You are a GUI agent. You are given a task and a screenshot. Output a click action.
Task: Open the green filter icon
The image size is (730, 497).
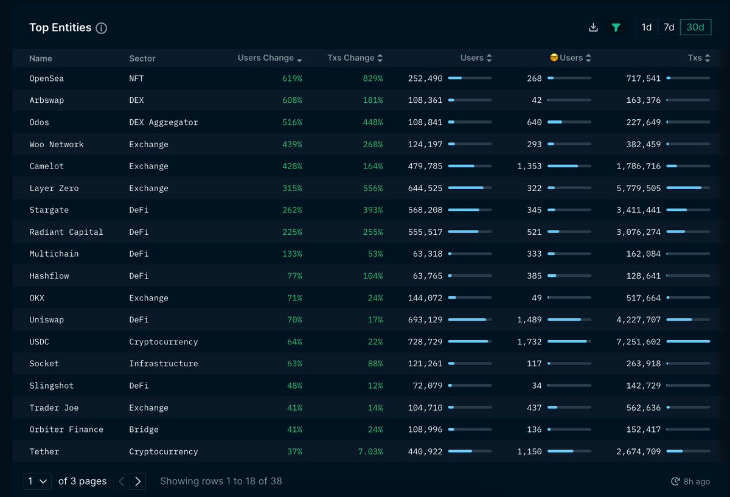coord(616,27)
